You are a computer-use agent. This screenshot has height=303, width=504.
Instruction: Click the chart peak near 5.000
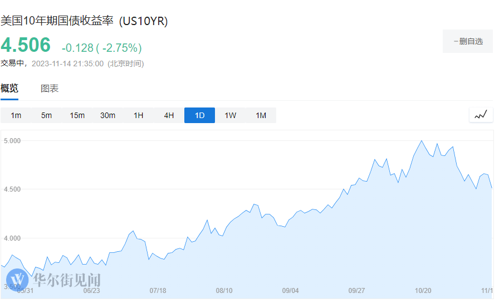pos(422,141)
